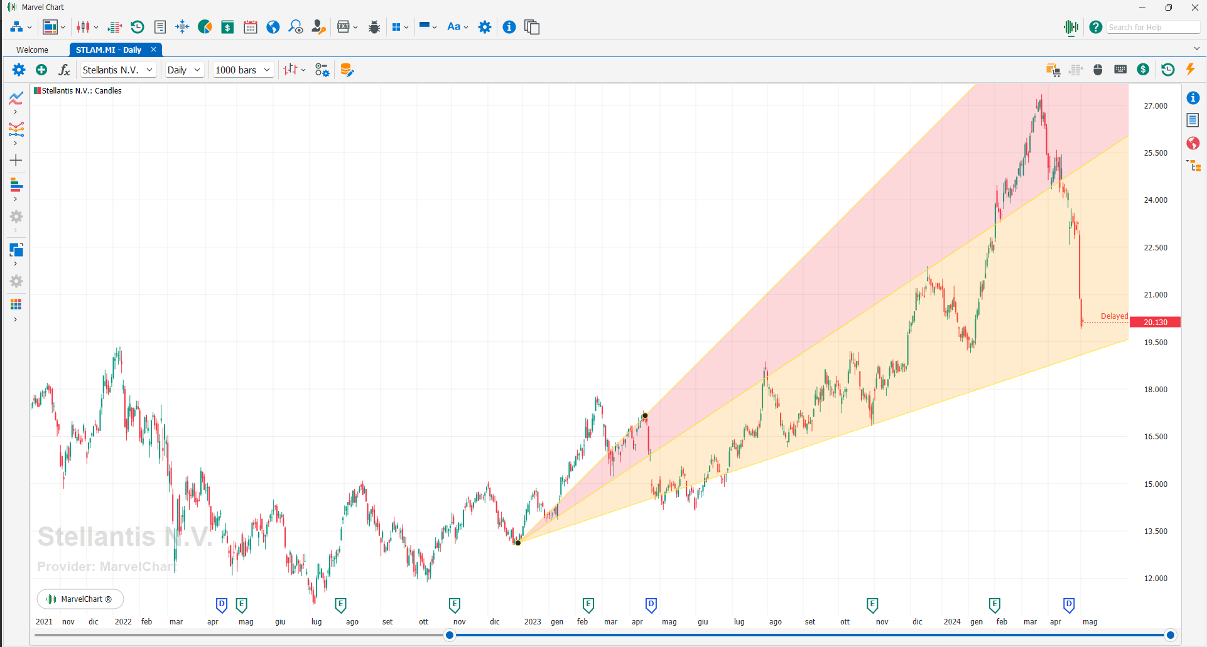Open main settings gear in top toolbar
Screen dimensions: 1207x647
coord(485,27)
